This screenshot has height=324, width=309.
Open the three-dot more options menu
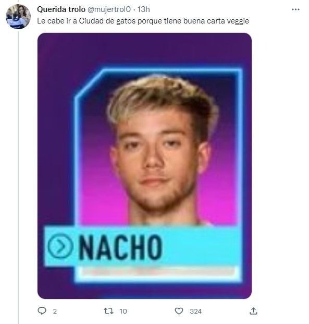pos(295,9)
